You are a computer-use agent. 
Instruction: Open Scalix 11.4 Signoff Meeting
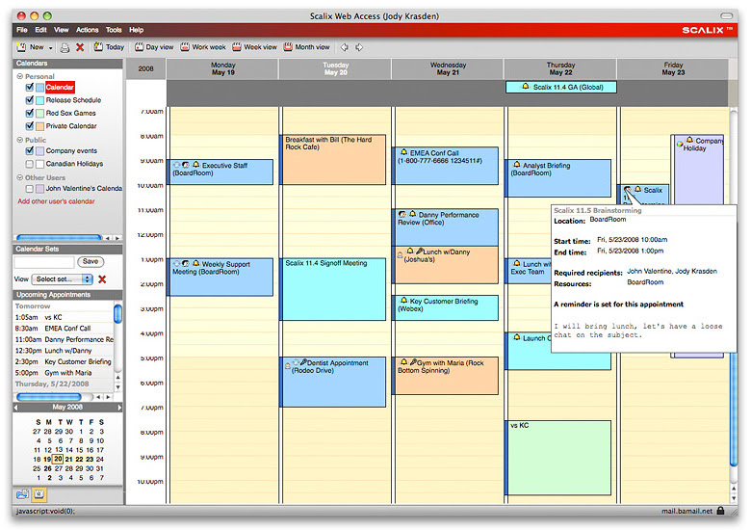coord(333,289)
